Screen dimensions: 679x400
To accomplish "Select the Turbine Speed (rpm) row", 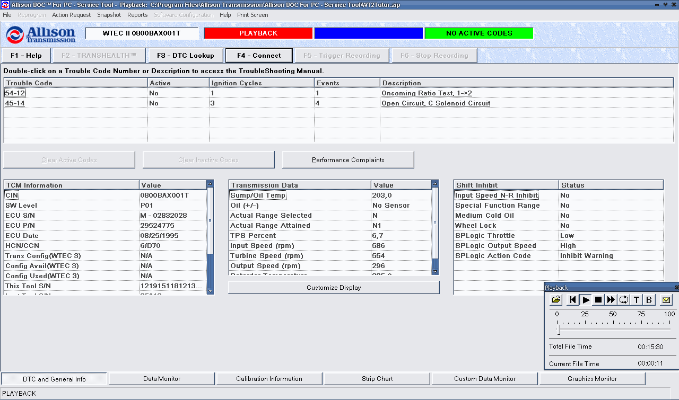I will (x=330, y=256).
